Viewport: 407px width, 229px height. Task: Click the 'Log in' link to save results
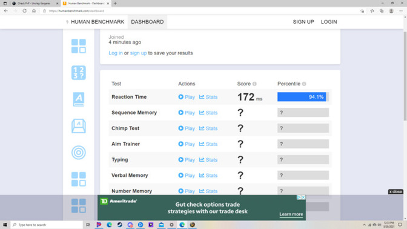[116, 53]
